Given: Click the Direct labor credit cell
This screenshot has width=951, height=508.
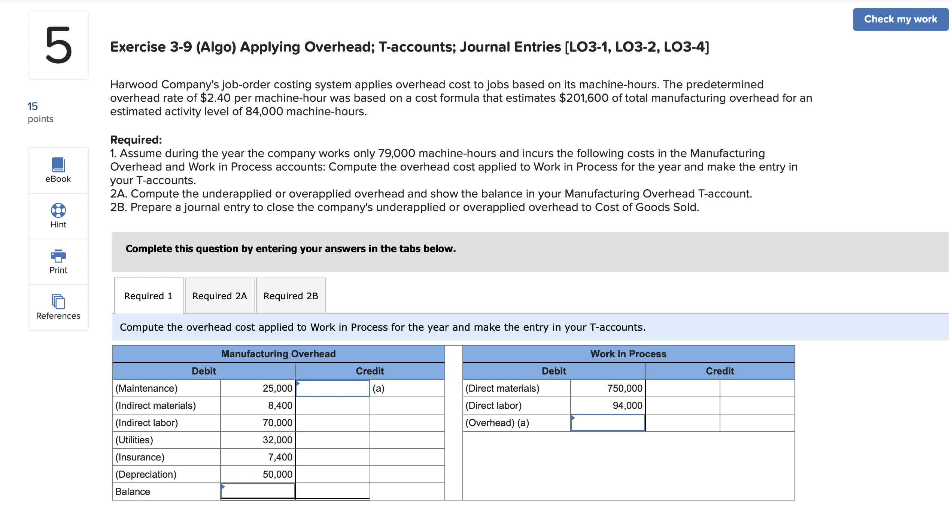Looking at the screenshot, I should [682, 406].
